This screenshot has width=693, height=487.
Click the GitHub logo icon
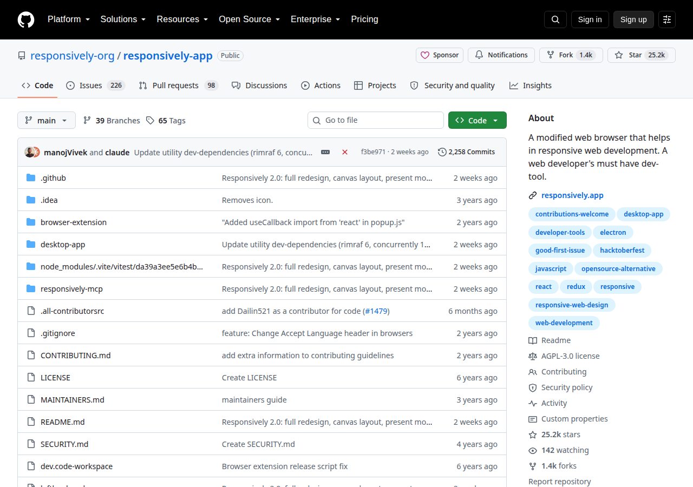coord(26,19)
